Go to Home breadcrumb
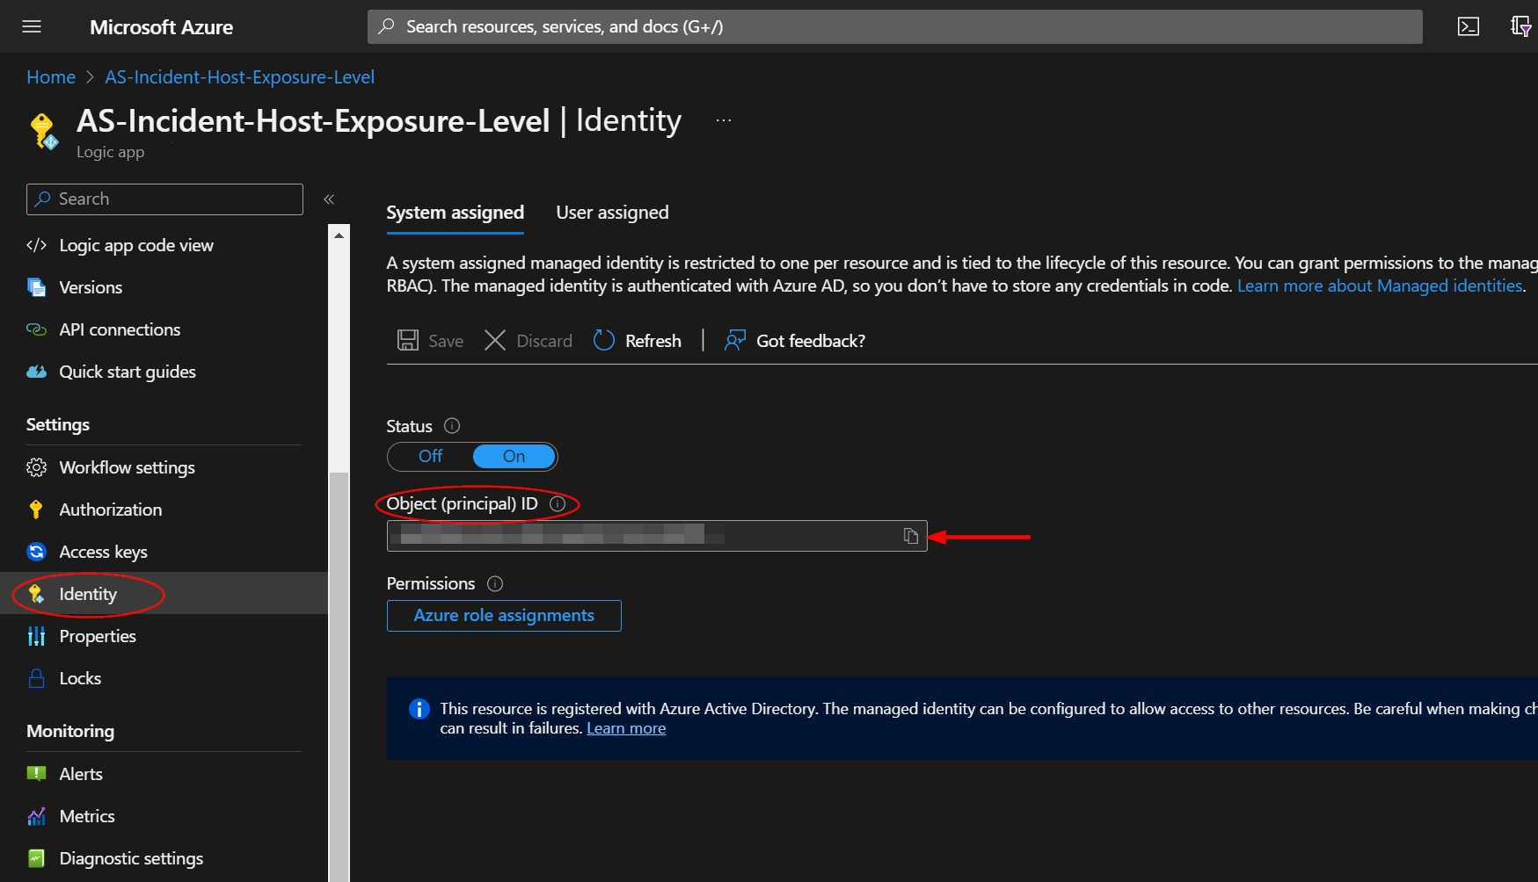The height and width of the screenshot is (882, 1538). [51, 77]
